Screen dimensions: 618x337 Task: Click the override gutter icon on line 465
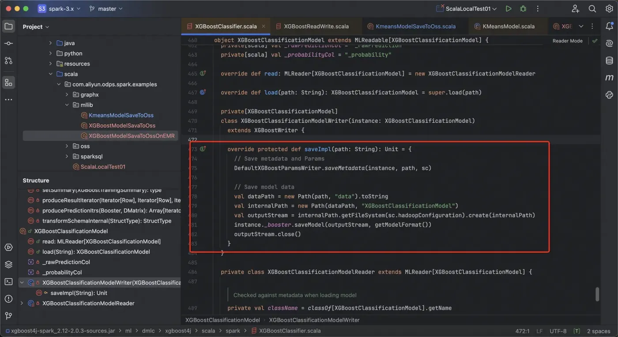tap(203, 73)
